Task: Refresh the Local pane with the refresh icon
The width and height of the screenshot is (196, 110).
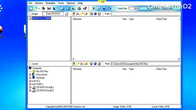Action: (99, 64)
